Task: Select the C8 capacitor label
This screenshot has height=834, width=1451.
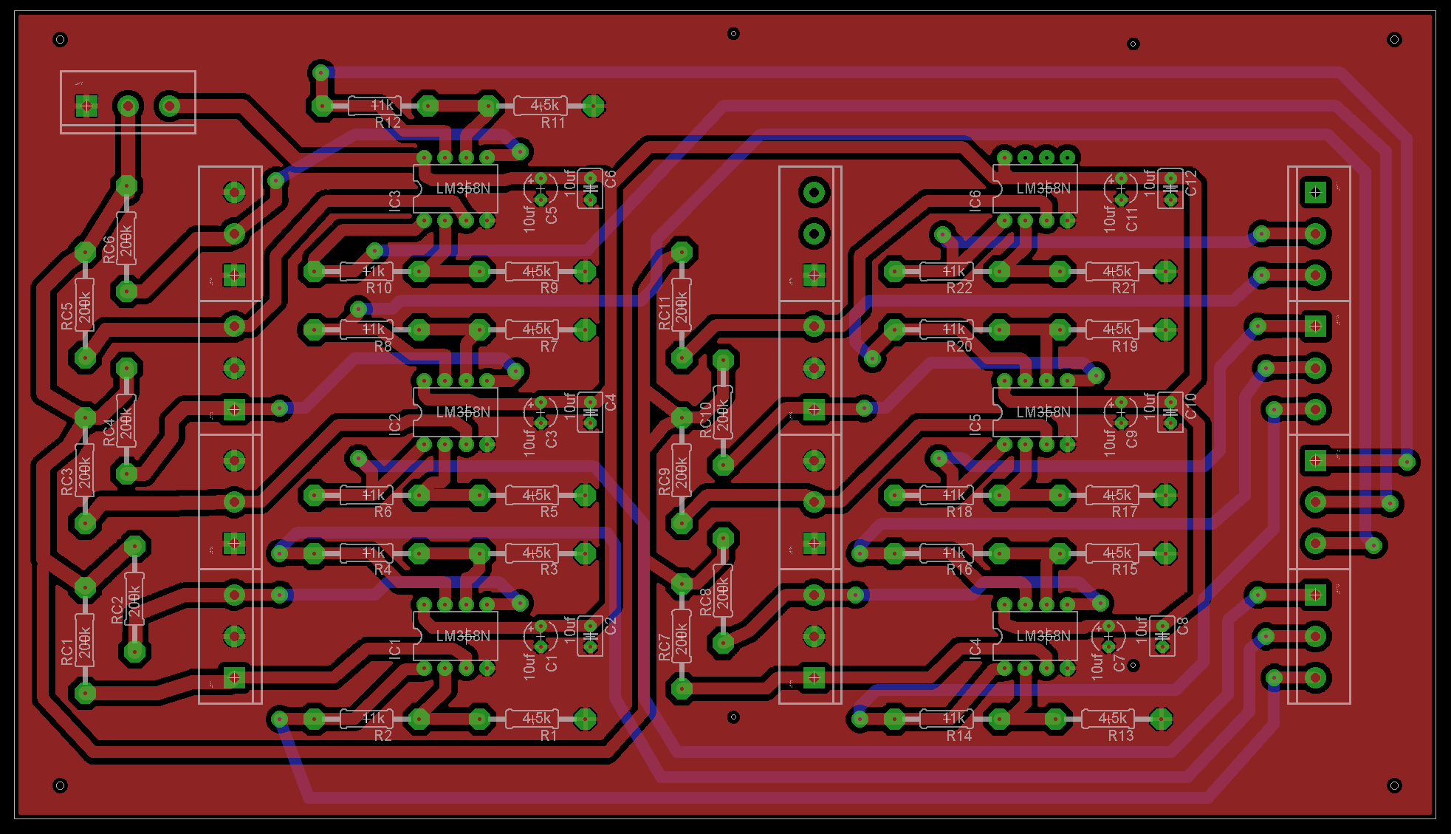Action: point(1182,626)
